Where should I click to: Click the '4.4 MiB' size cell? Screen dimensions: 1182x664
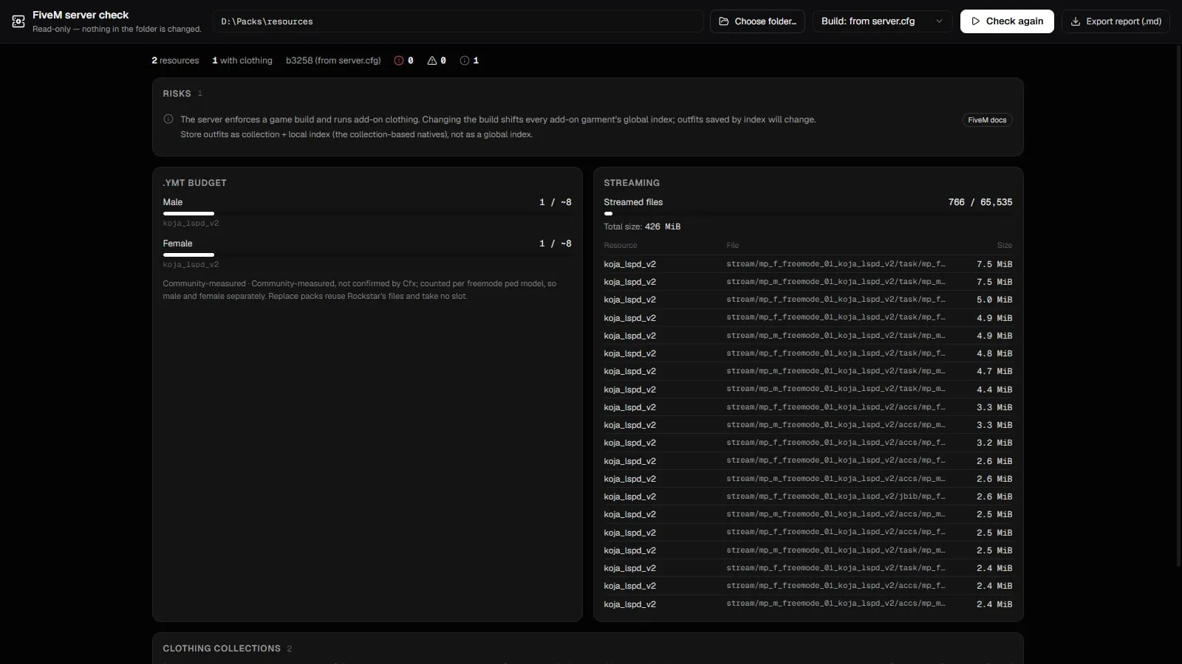994,390
